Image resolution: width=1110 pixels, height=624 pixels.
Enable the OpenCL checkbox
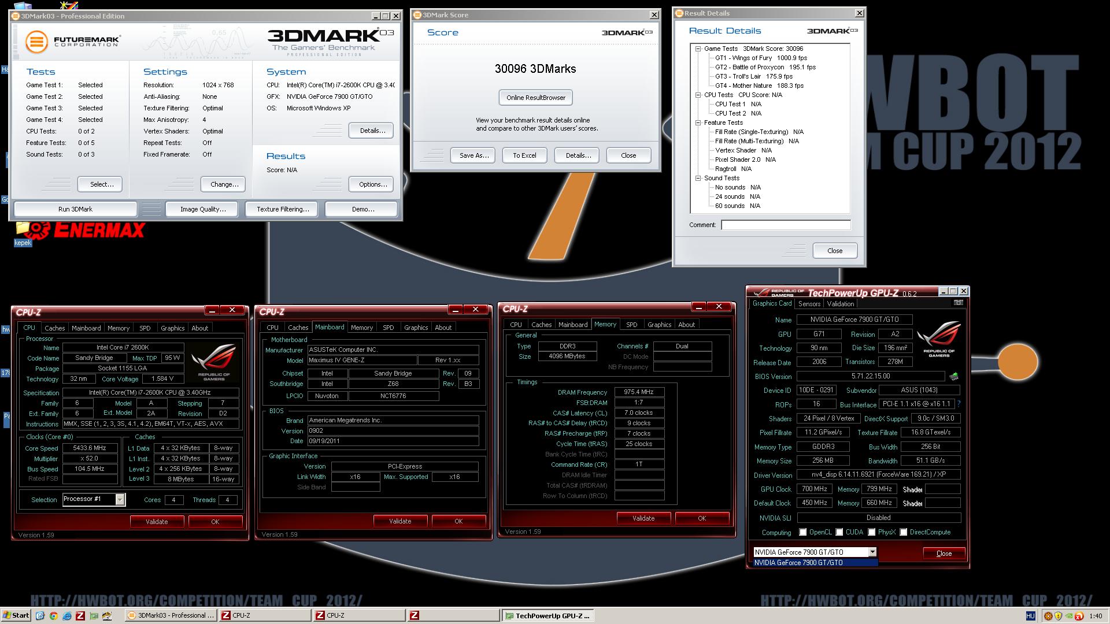point(802,532)
